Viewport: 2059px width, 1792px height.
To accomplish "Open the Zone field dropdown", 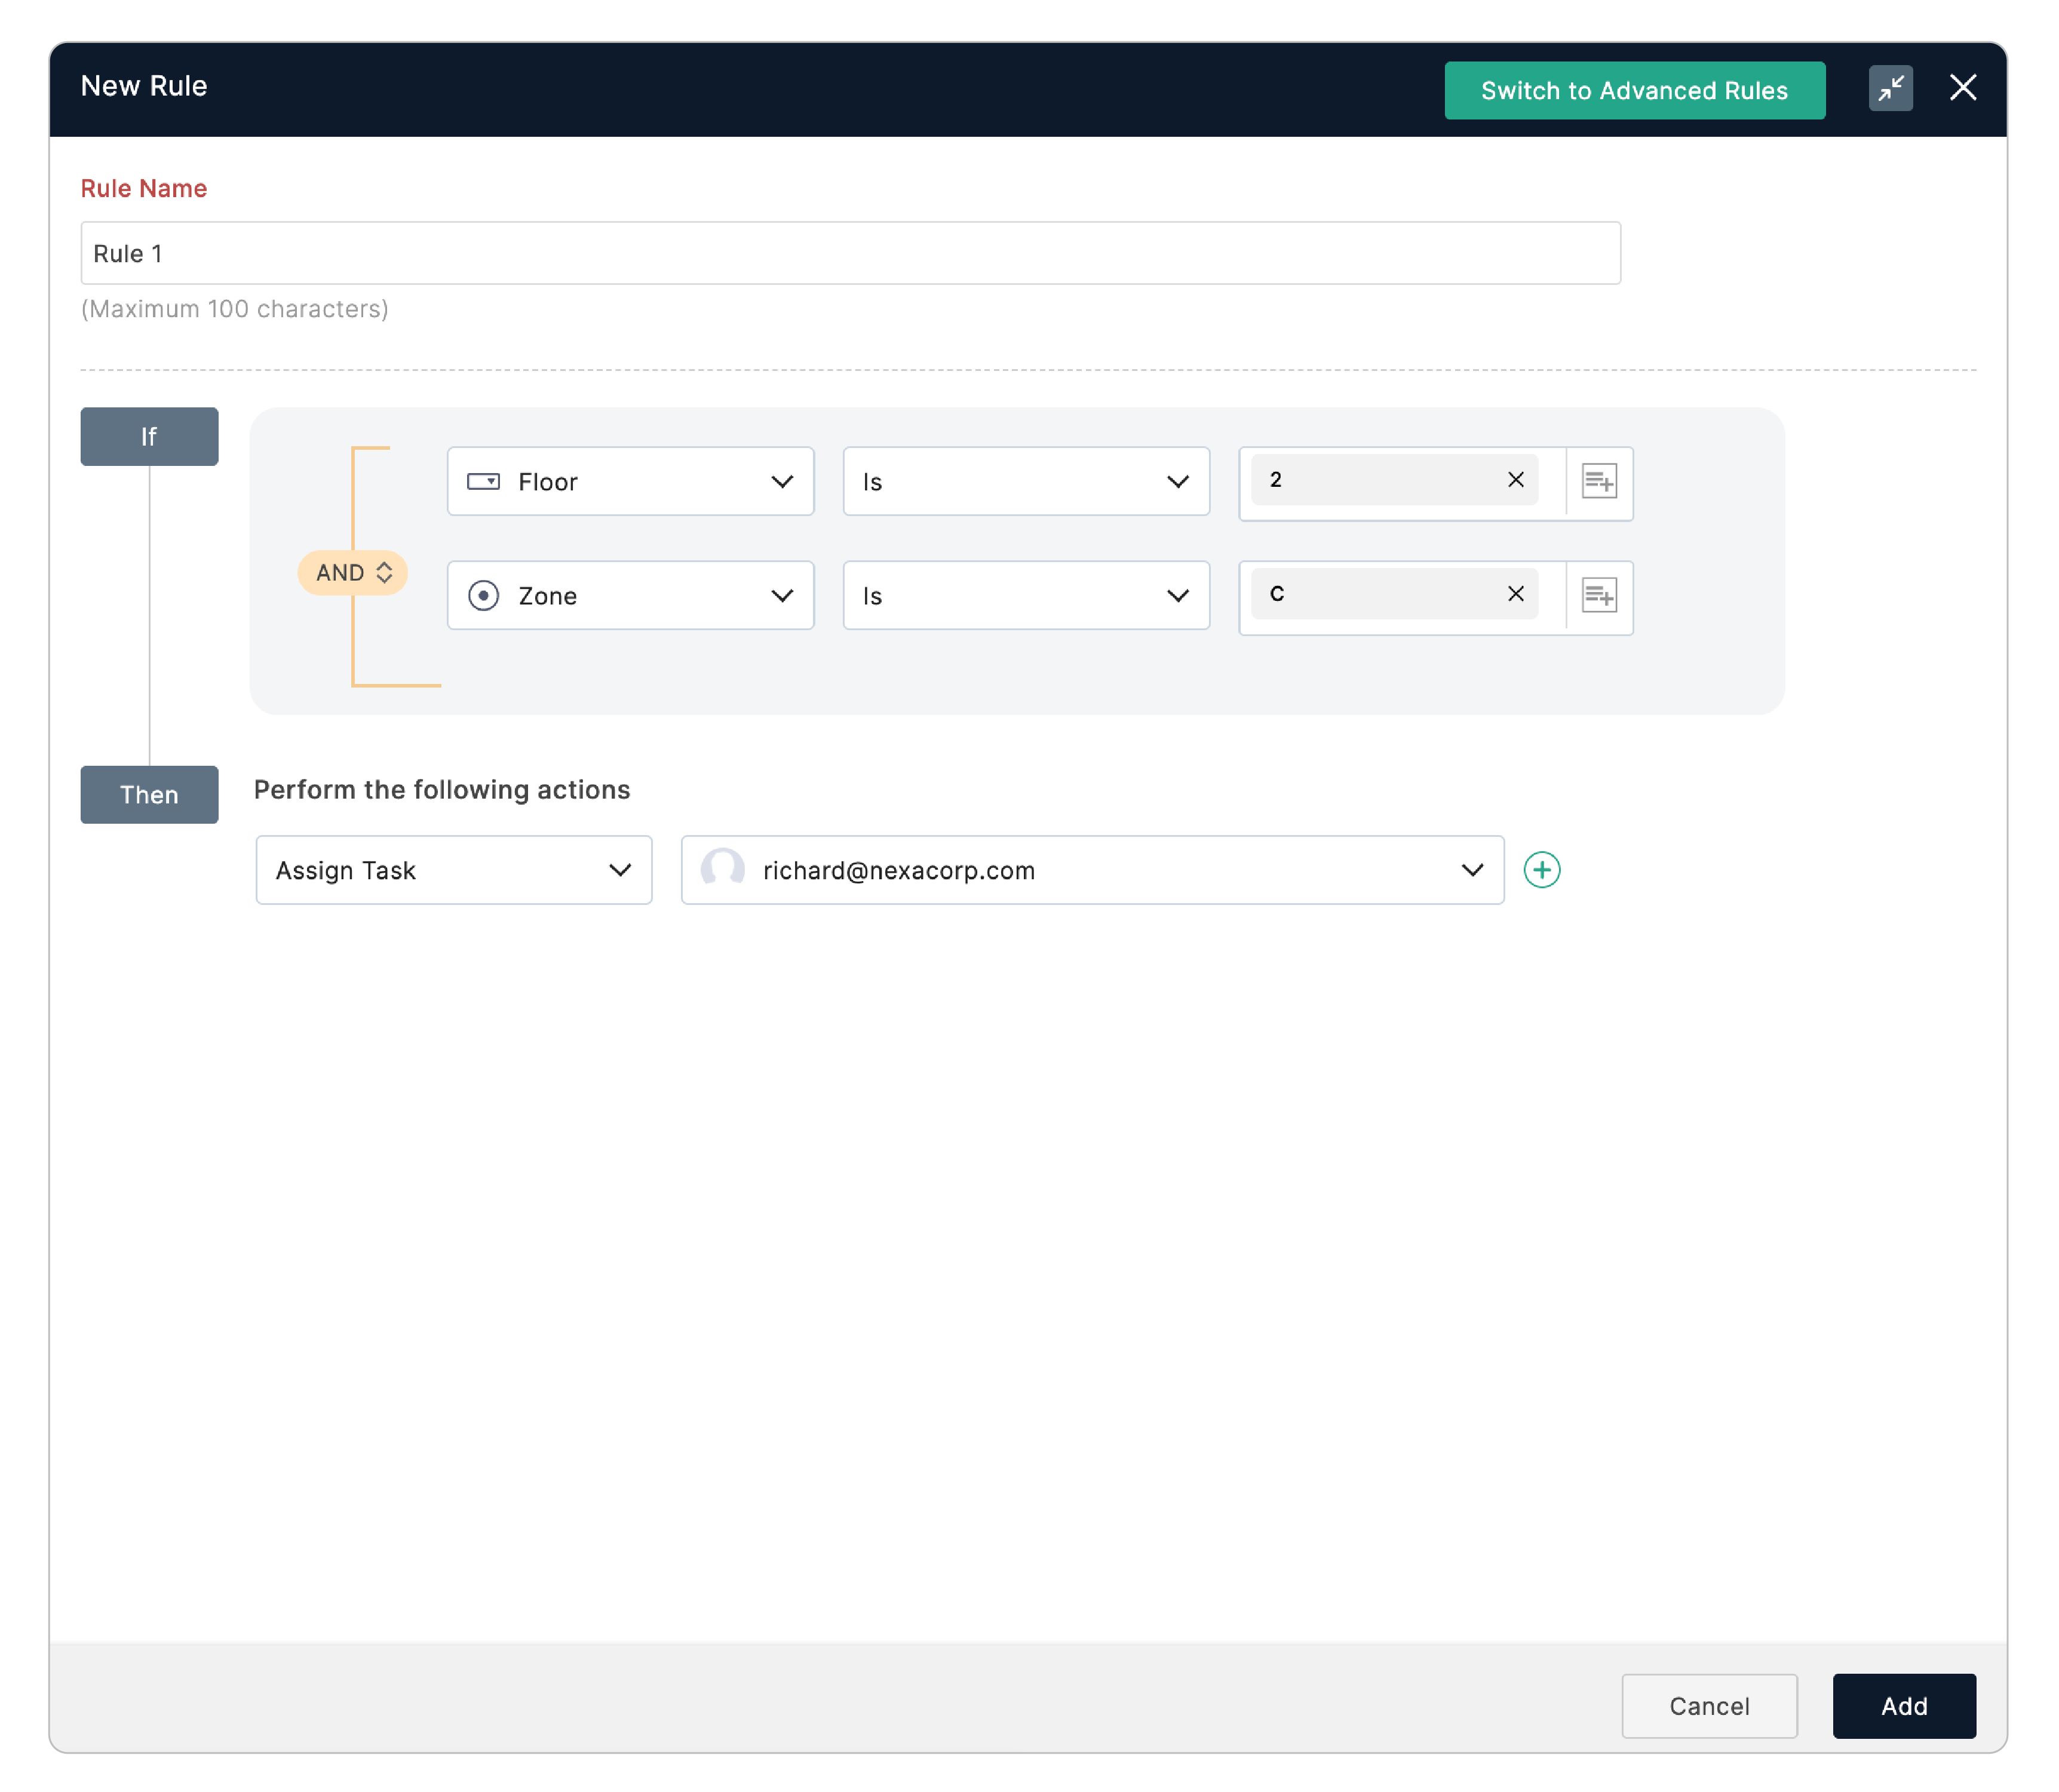I will click(630, 596).
